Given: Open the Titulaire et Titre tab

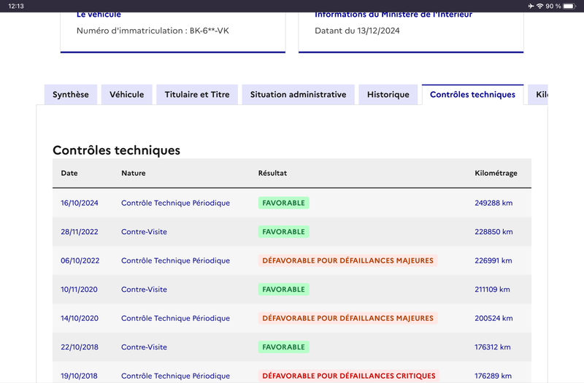Looking at the screenshot, I should [x=197, y=95].
